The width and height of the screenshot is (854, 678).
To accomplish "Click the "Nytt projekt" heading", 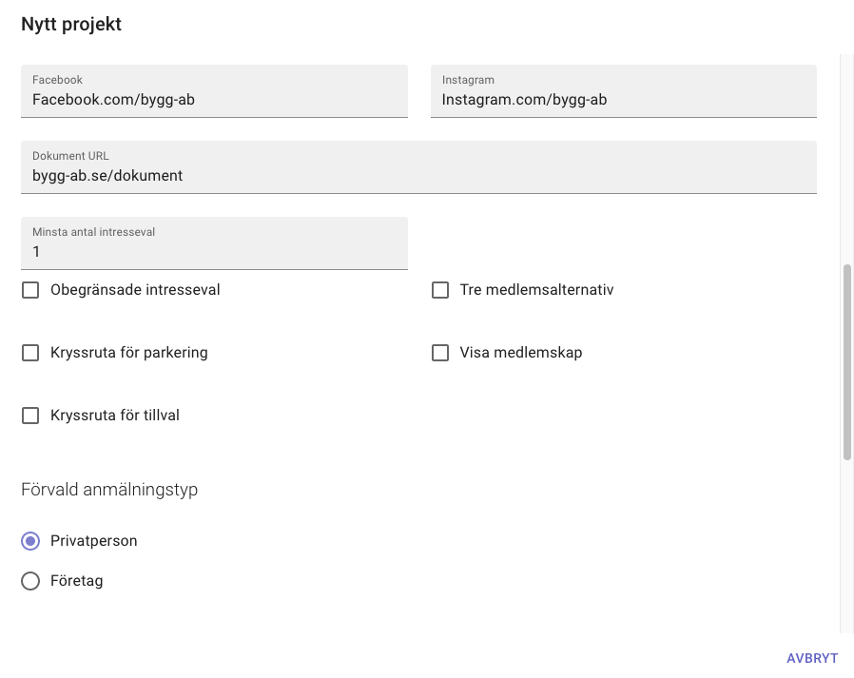I will click(x=69, y=24).
